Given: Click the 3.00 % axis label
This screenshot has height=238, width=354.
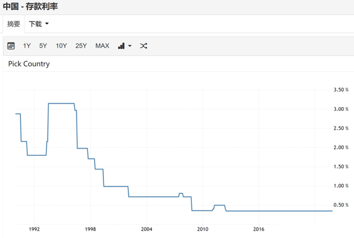Looking at the screenshot, I should click(341, 109).
